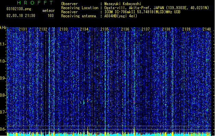The width and height of the screenshot is (215, 136).
Task: Click the kHz axis unit label
Action: click(x=3, y=28)
